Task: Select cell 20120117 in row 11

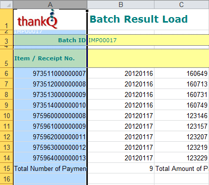Action: click(121, 126)
